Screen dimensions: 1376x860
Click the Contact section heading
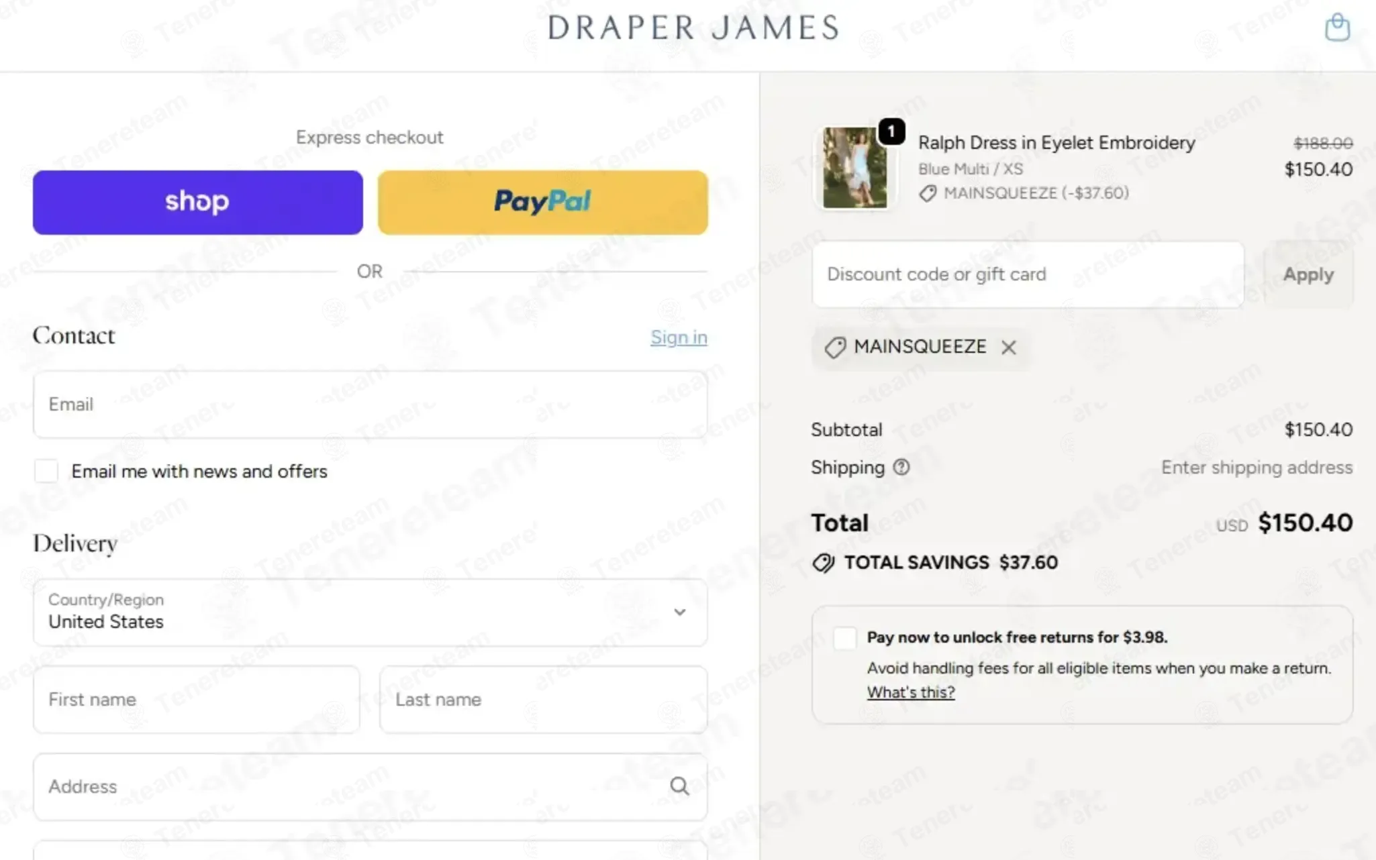[75, 335]
